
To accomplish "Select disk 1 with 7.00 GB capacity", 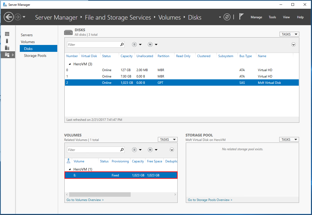I will coord(182,76).
